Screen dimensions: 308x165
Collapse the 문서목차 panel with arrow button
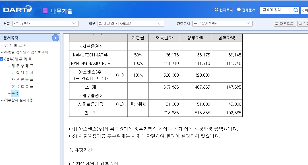(55, 38)
